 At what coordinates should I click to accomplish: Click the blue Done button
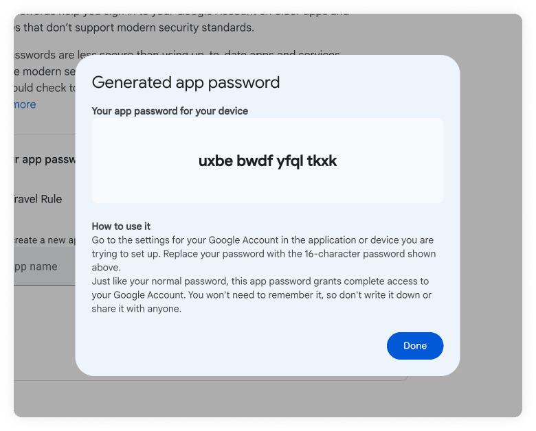point(415,346)
